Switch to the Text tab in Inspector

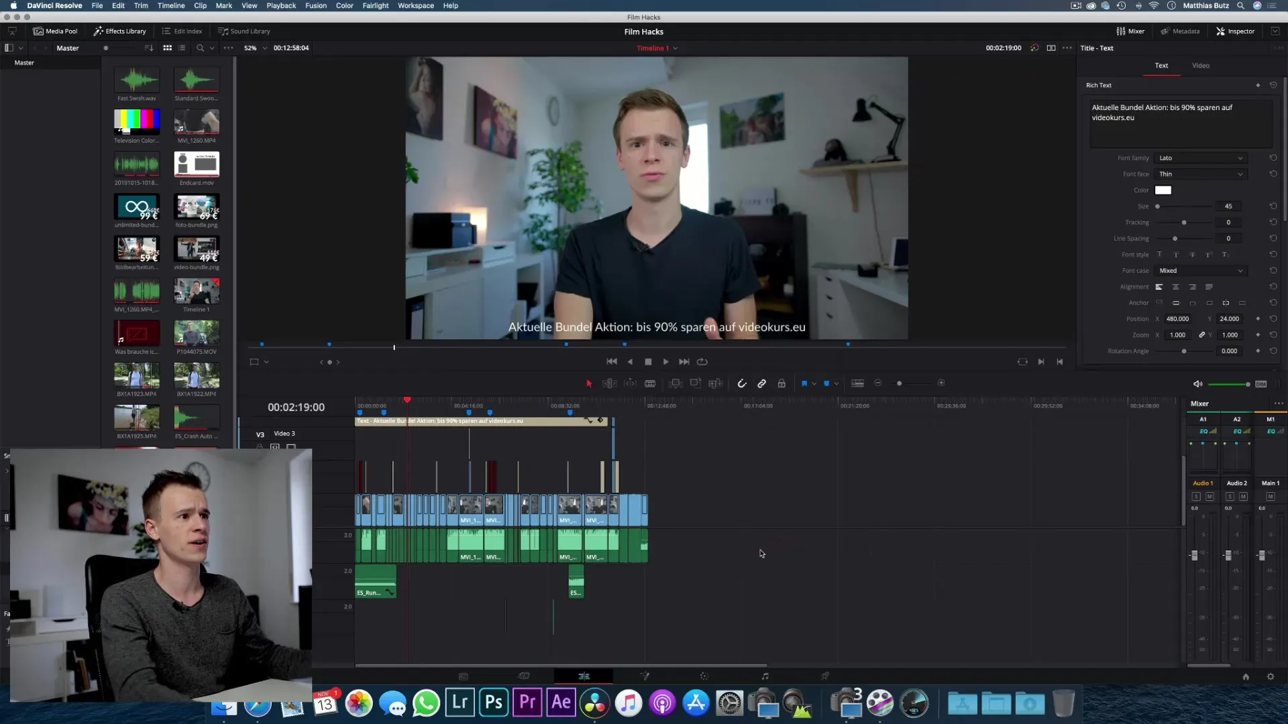click(x=1161, y=66)
